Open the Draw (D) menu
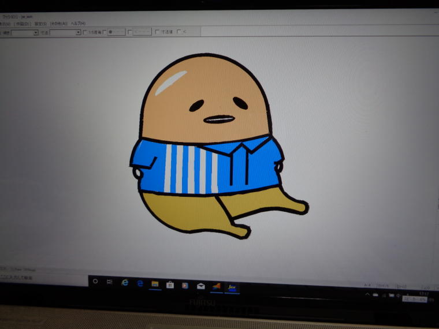This screenshot has height=329, width=439. [x=23, y=24]
